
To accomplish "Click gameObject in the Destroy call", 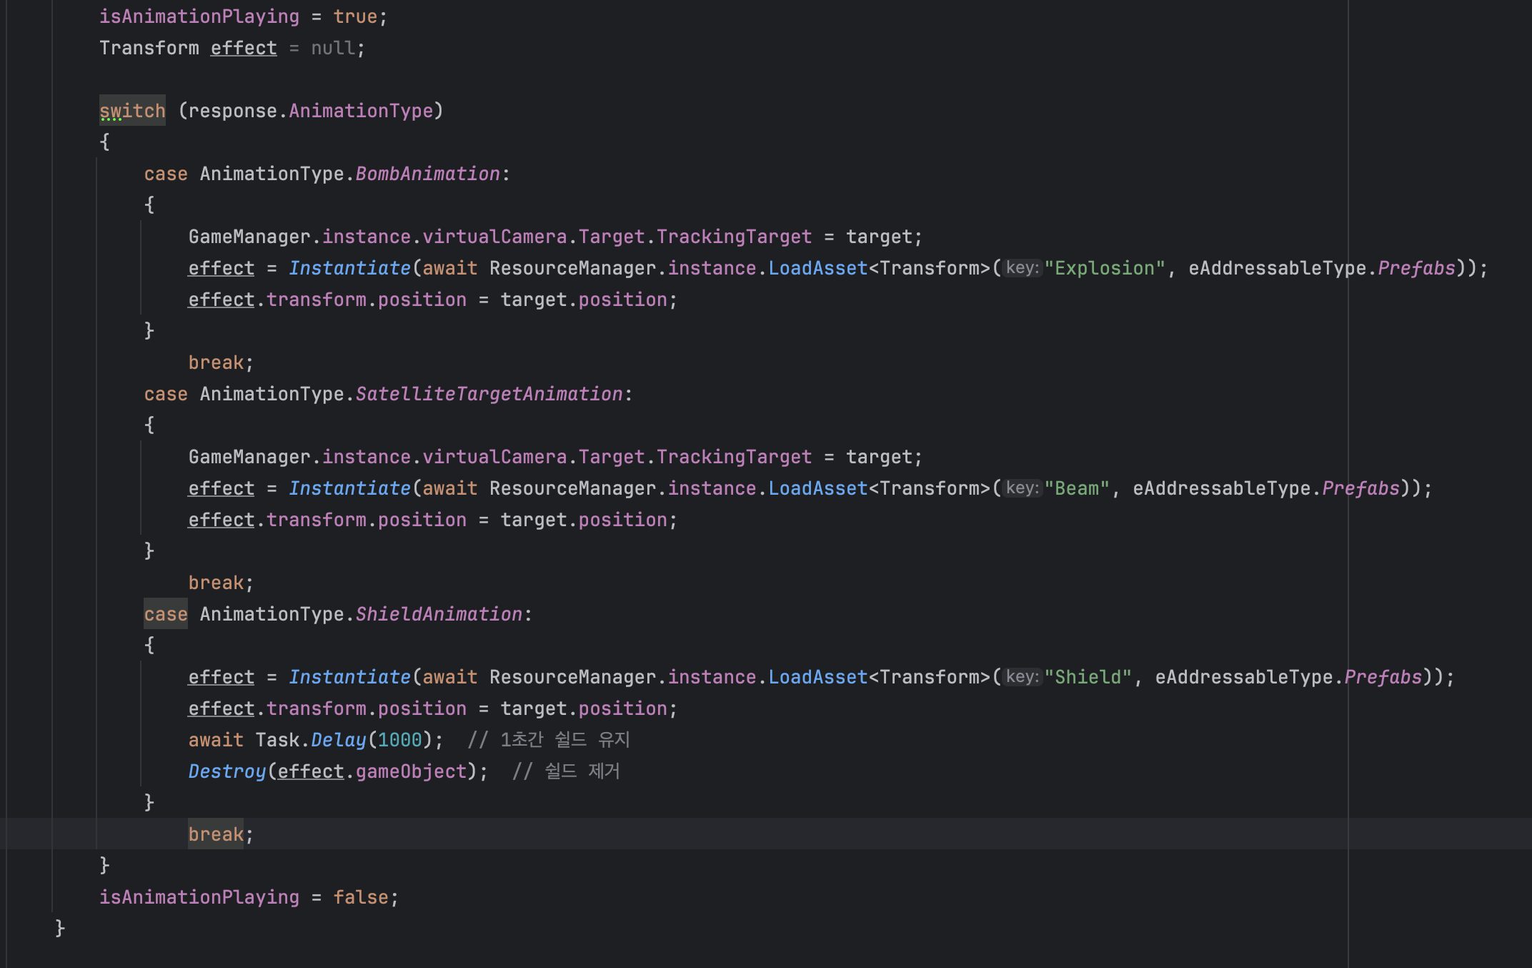I will pos(411,771).
